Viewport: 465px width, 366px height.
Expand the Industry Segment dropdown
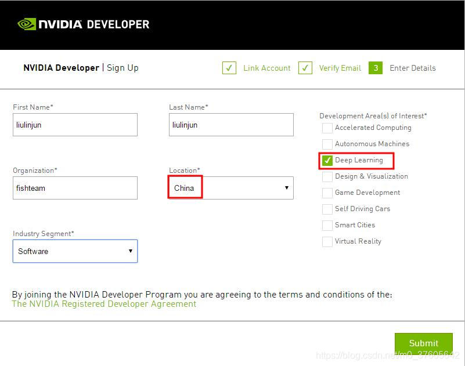(x=75, y=251)
